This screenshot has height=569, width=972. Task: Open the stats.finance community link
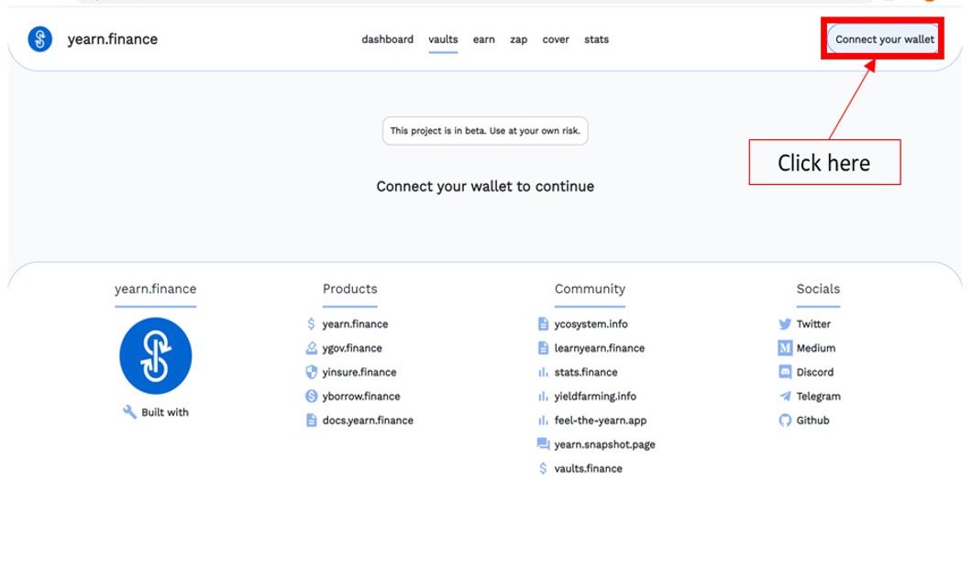pos(586,372)
